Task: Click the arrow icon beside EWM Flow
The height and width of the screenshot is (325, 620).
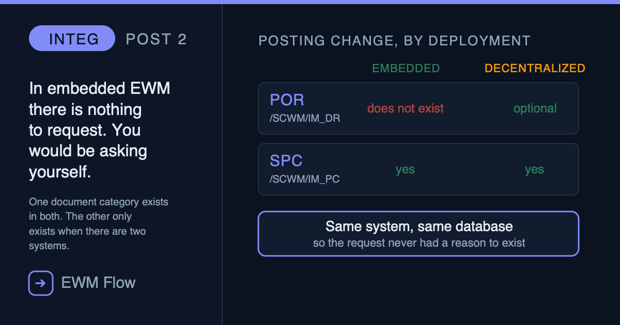Action: click(x=41, y=283)
